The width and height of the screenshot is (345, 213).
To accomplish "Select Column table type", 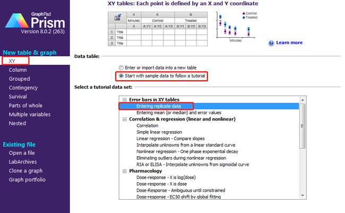I will coord(18,70).
